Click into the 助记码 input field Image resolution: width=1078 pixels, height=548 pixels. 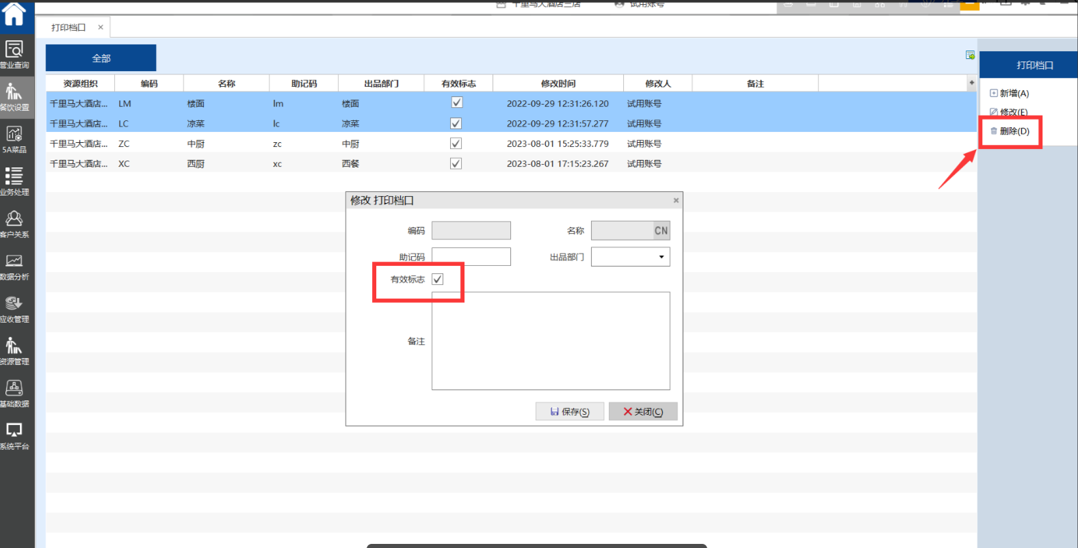[x=471, y=257]
